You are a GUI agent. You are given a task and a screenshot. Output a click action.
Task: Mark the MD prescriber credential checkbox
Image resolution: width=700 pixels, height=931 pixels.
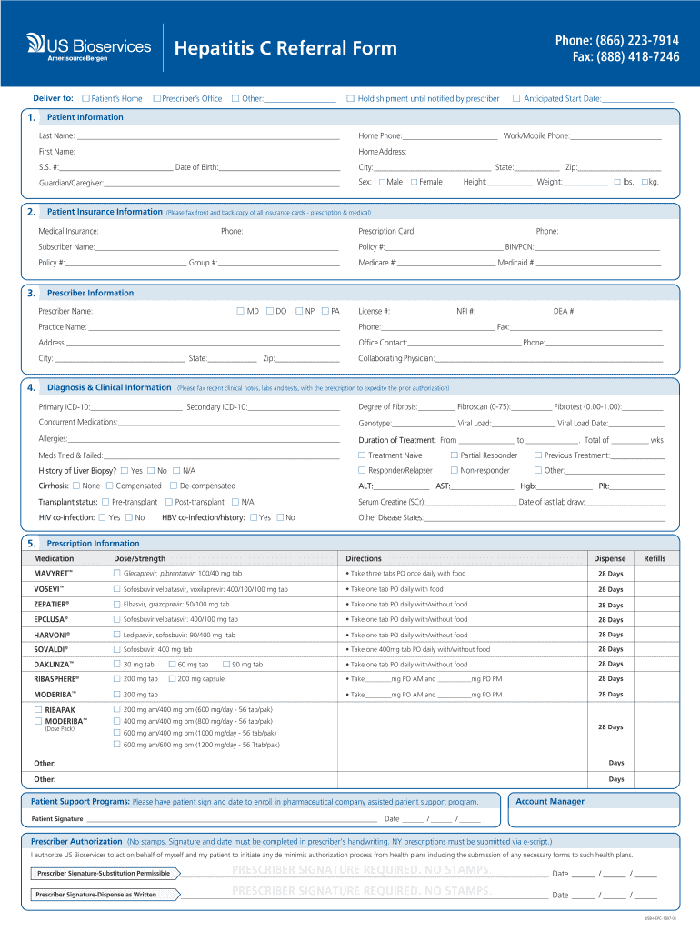coord(241,311)
